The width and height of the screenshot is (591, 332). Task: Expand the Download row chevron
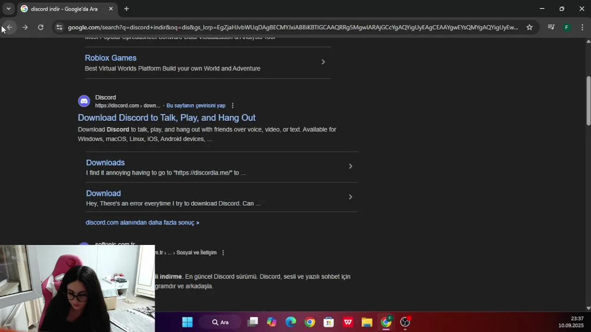tap(350, 197)
